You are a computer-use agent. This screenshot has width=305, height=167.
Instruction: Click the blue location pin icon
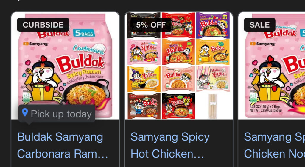tap(25, 112)
